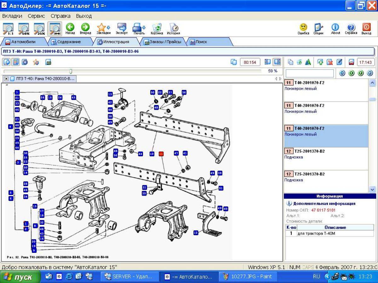Open the История history icon

174,29
